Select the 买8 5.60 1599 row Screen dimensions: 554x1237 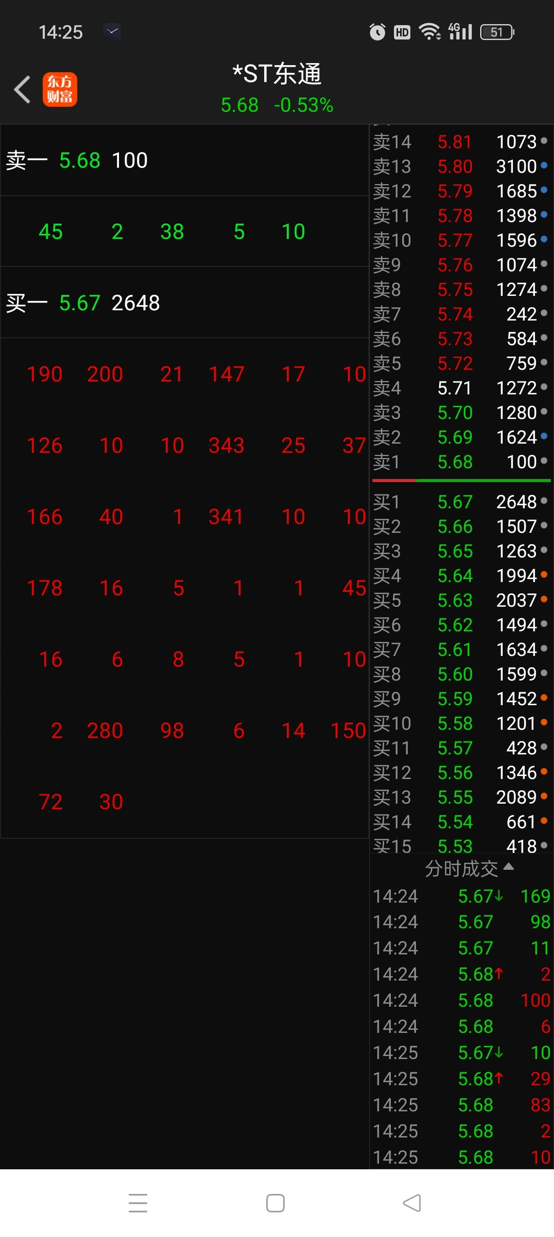tap(461, 674)
